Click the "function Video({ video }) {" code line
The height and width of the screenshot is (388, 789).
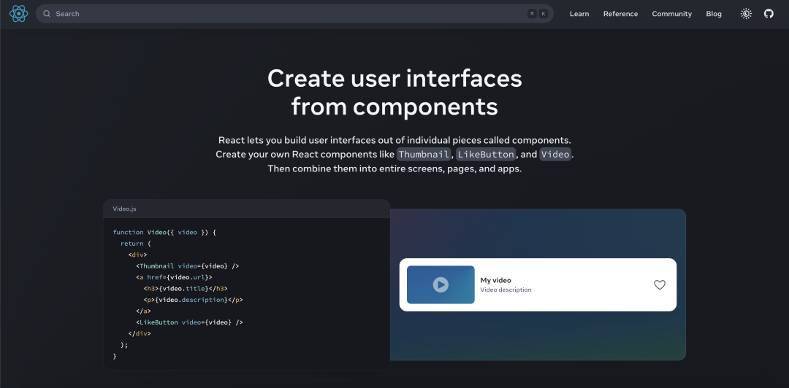pos(164,232)
